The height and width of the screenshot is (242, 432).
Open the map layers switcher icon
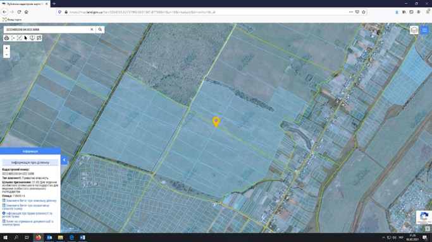(414, 30)
